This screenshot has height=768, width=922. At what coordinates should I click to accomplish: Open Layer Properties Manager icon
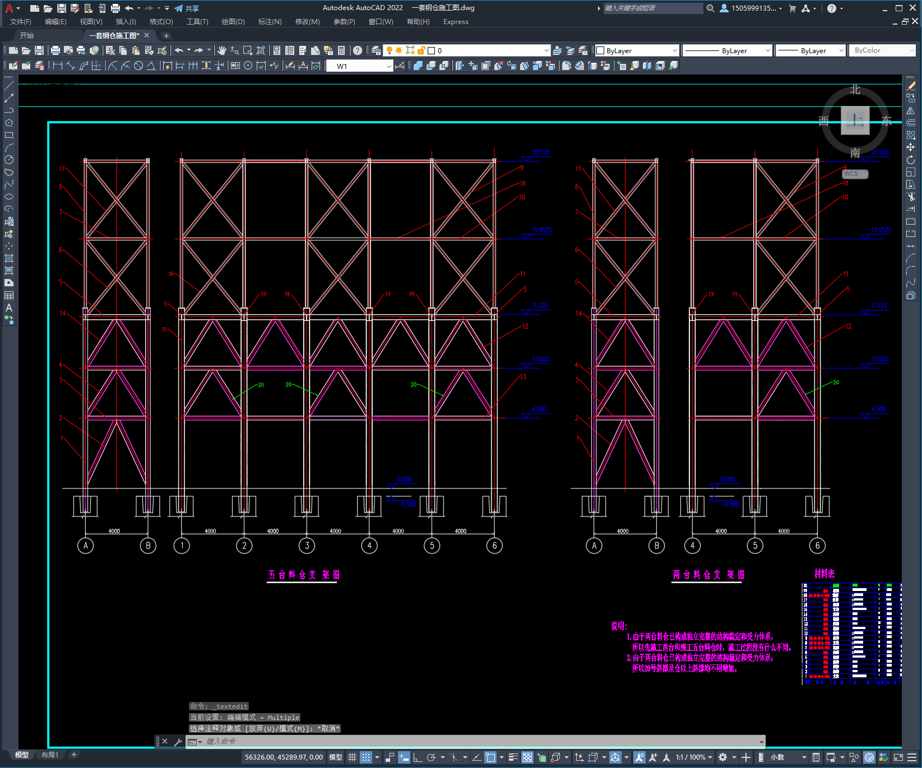[x=376, y=50]
